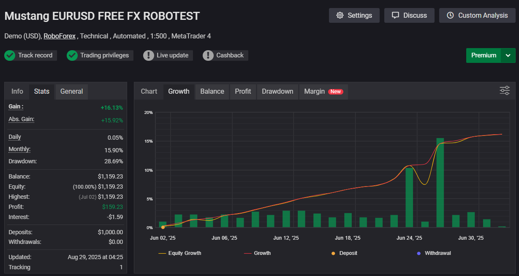Click the Track record green checkmark icon
This screenshot has width=519, height=276.
tap(10, 55)
